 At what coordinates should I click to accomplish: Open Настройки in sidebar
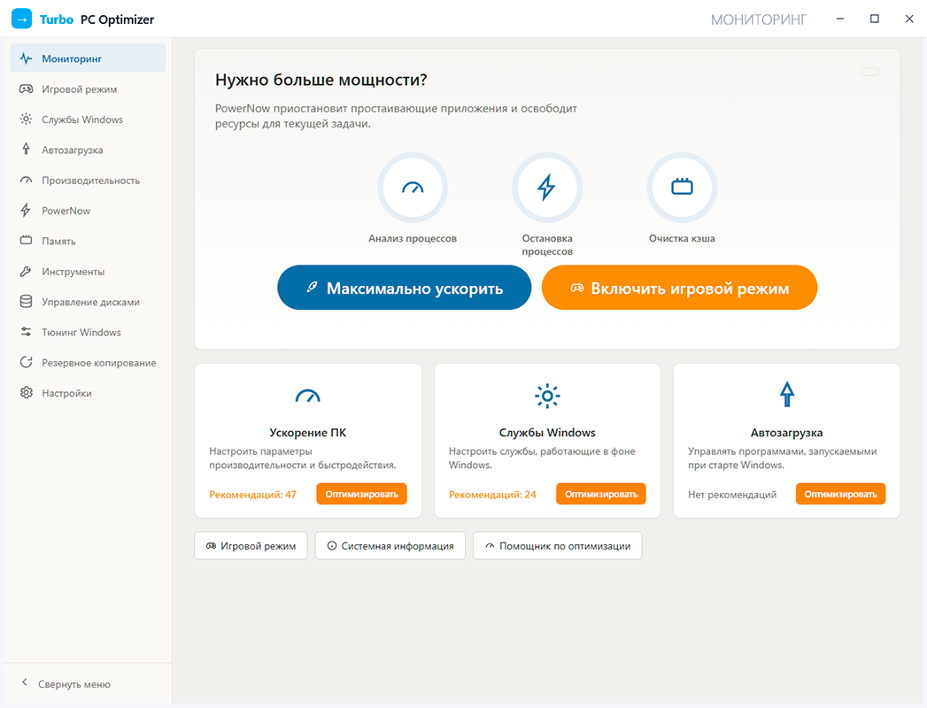88,393
